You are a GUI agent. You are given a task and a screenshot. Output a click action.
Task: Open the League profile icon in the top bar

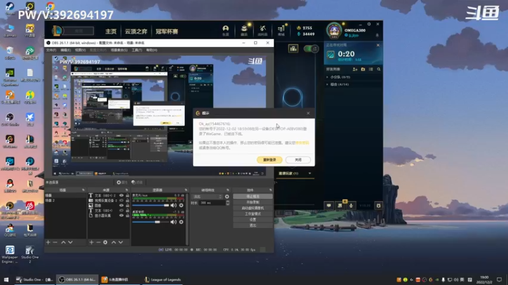click(225, 30)
